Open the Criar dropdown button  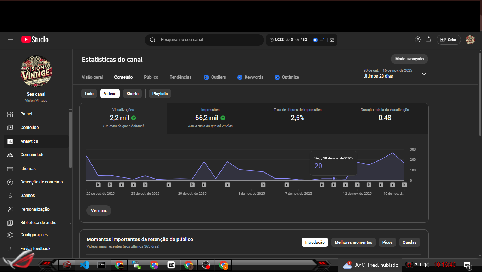click(448, 40)
